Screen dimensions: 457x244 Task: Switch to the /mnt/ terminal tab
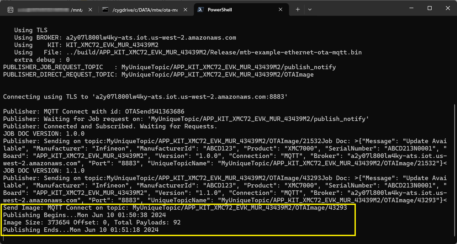[x=50, y=10]
